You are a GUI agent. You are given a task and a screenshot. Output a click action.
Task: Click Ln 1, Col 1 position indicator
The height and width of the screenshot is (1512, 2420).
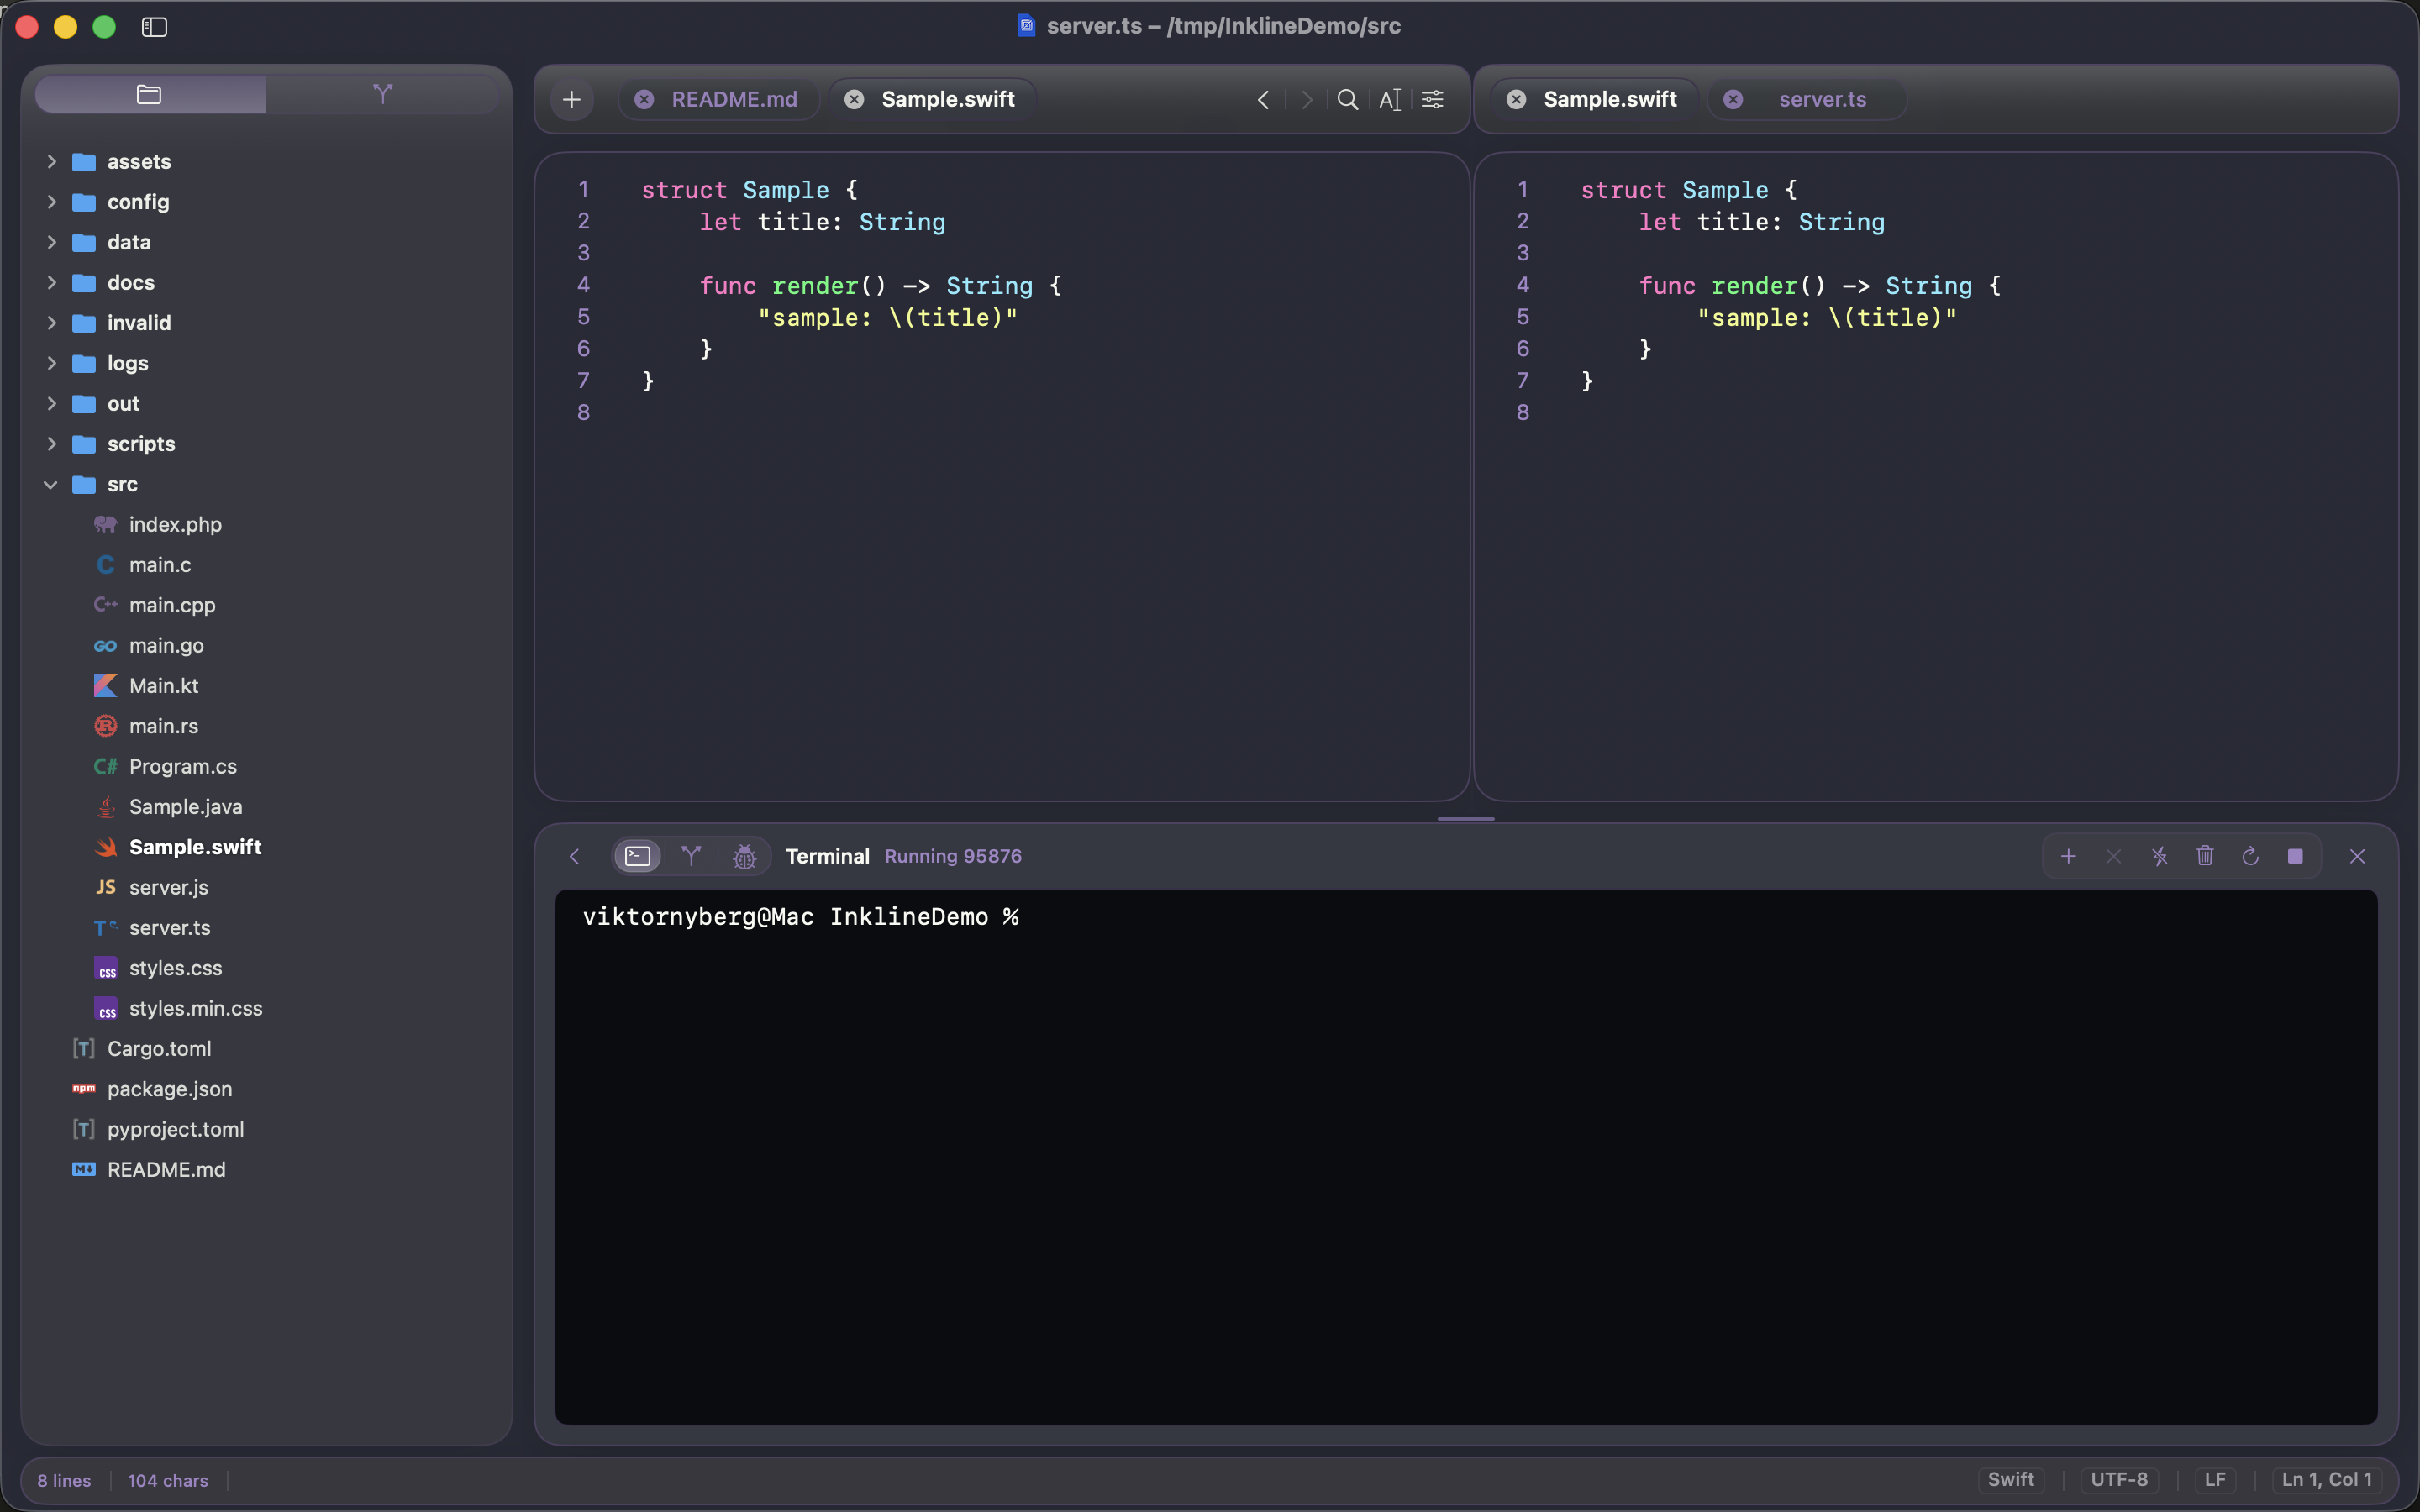[x=2326, y=1480]
